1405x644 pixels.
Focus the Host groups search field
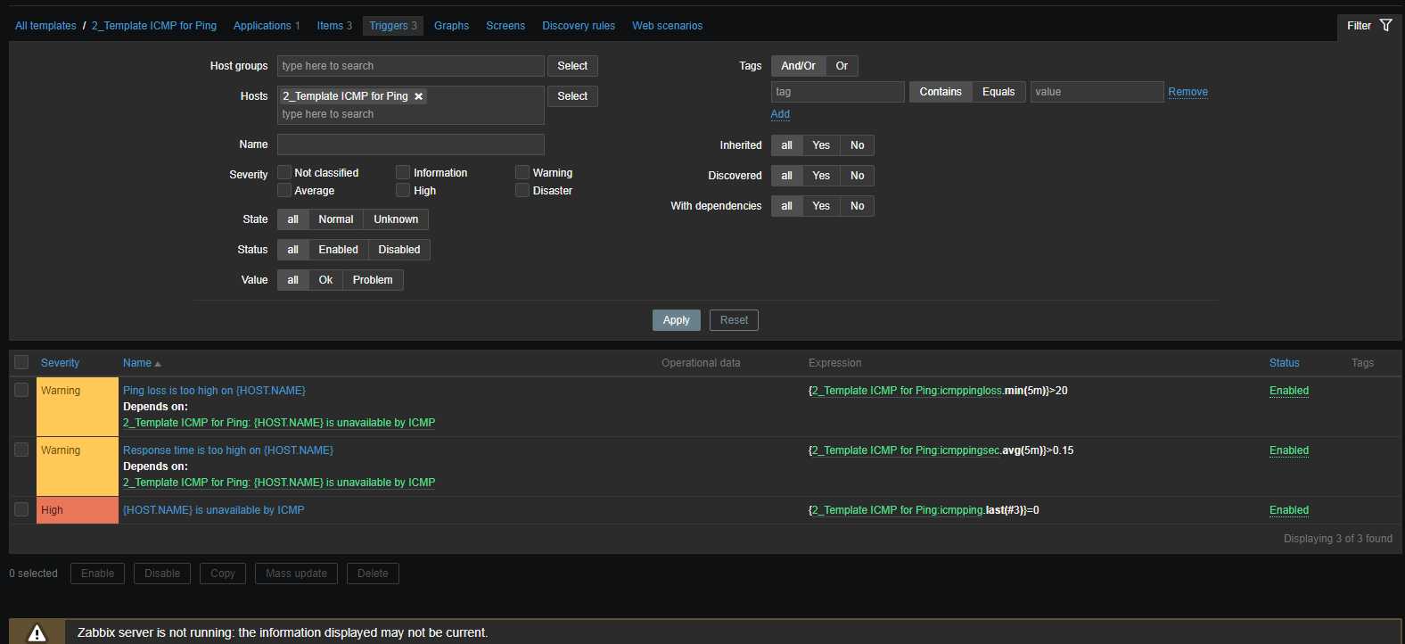click(x=411, y=66)
